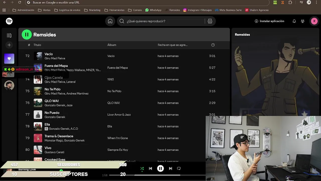Open Friend Activity icon

303,21
